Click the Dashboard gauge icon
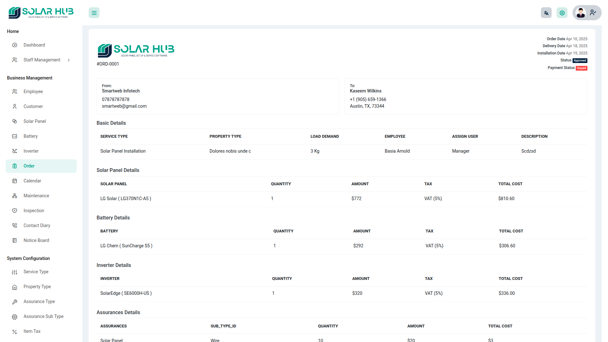The image size is (608, 342). point(15,45)
